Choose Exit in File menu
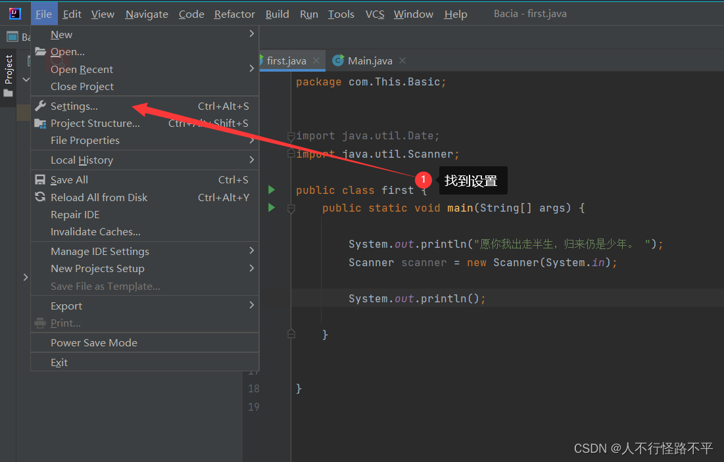724x462 pixels. coord(145,362)
